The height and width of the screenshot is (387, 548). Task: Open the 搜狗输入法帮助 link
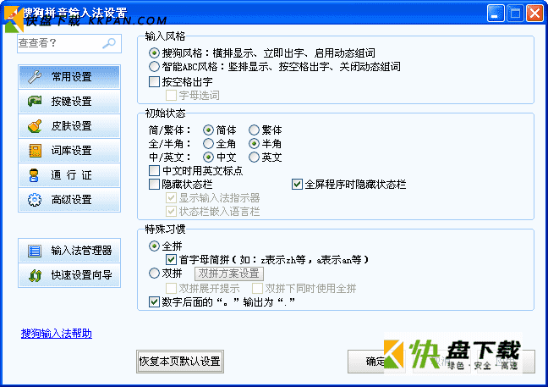click(57, 334)
